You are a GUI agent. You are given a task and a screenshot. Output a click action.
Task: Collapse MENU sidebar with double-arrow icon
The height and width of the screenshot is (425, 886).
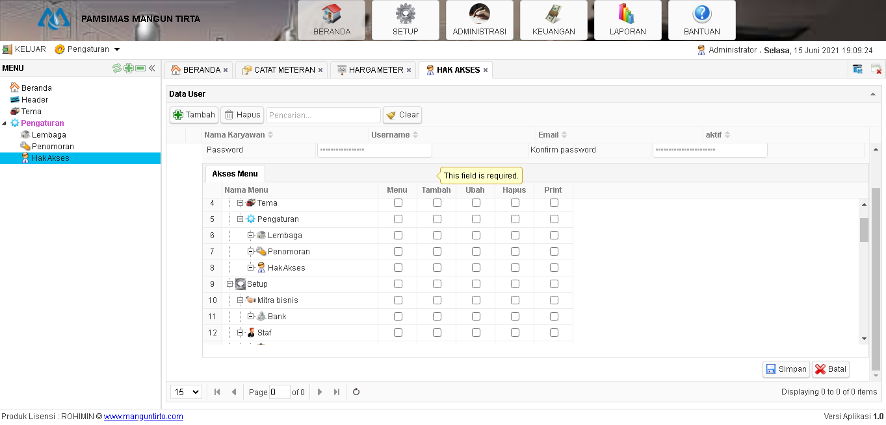click(152, 68)
